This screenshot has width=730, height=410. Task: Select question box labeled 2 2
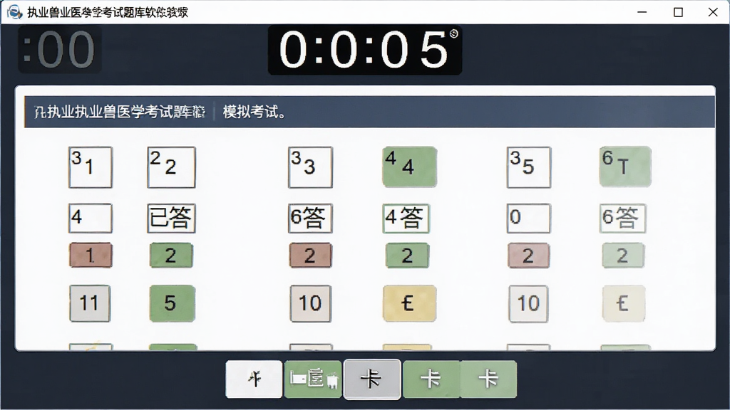point(171,167)
